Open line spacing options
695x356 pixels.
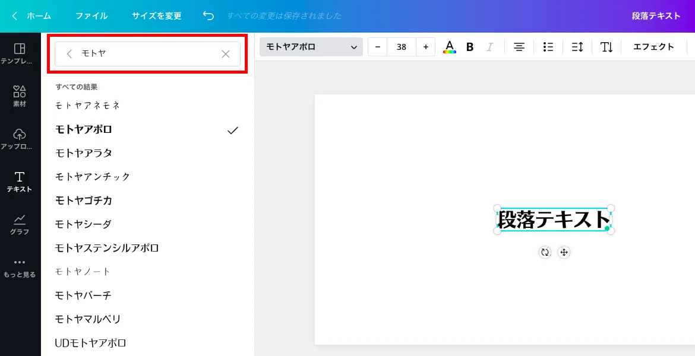(577, 47)
